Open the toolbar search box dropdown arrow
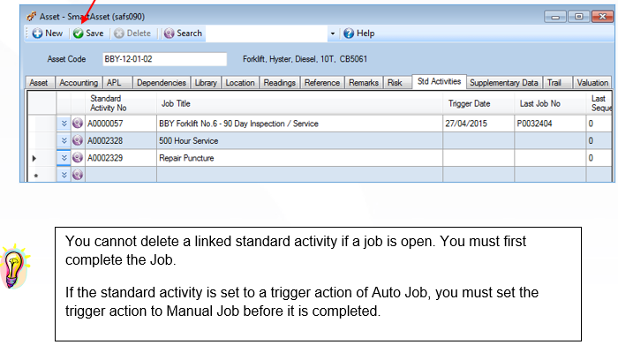Image resolution: width=618 pixels, height=345 pixels. pos(333,34)
